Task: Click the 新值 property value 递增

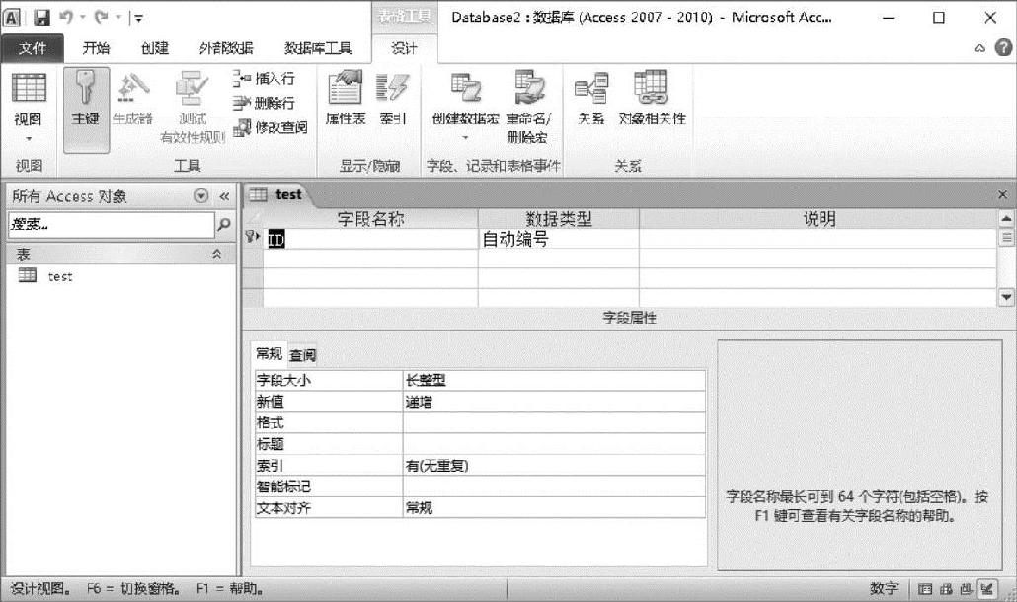Action: (x=554, y=402)
